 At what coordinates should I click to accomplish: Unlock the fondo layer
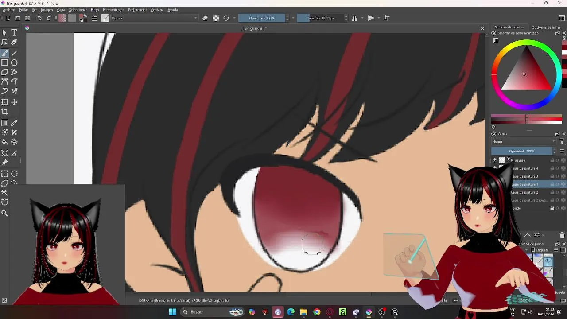point(552,208)
